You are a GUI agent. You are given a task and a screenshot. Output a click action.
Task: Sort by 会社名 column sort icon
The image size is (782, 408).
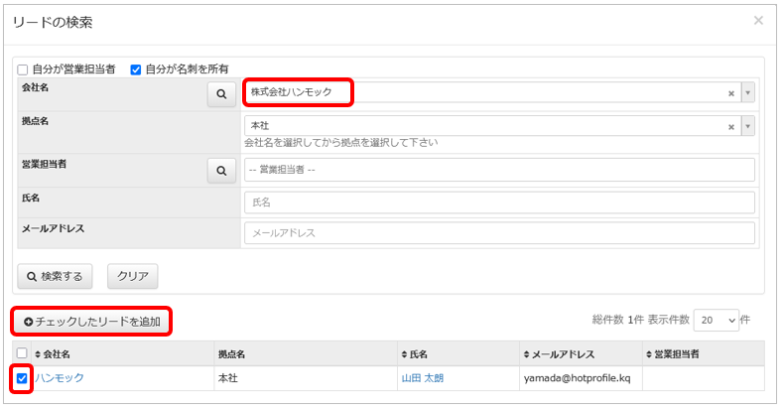tap(39, 354)
